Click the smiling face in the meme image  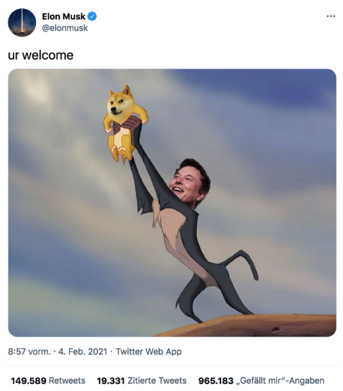click(188, 183)
